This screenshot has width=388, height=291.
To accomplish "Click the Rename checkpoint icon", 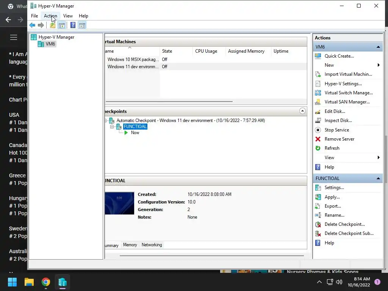I will [318, 215].
